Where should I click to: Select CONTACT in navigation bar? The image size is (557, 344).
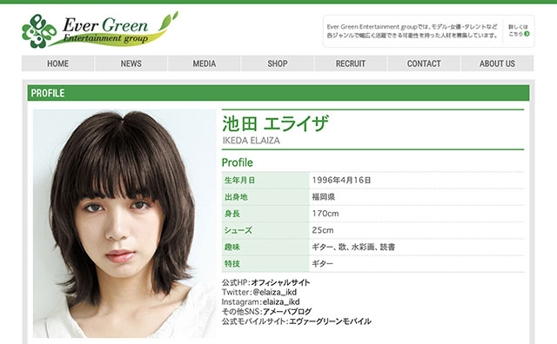point(424,63)
